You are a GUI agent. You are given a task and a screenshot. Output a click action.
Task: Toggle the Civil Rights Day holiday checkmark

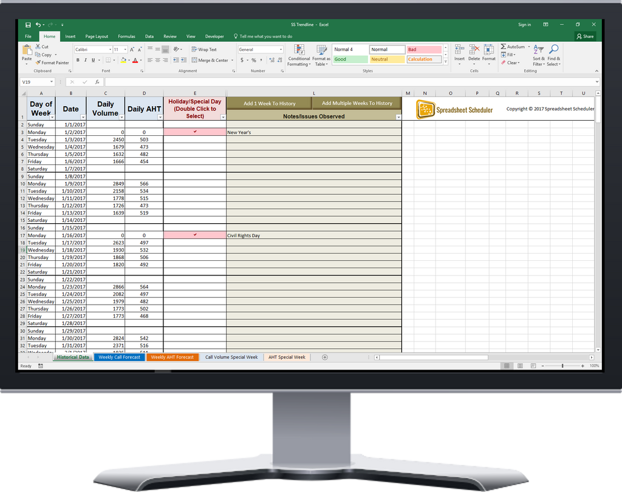point(195,235)
